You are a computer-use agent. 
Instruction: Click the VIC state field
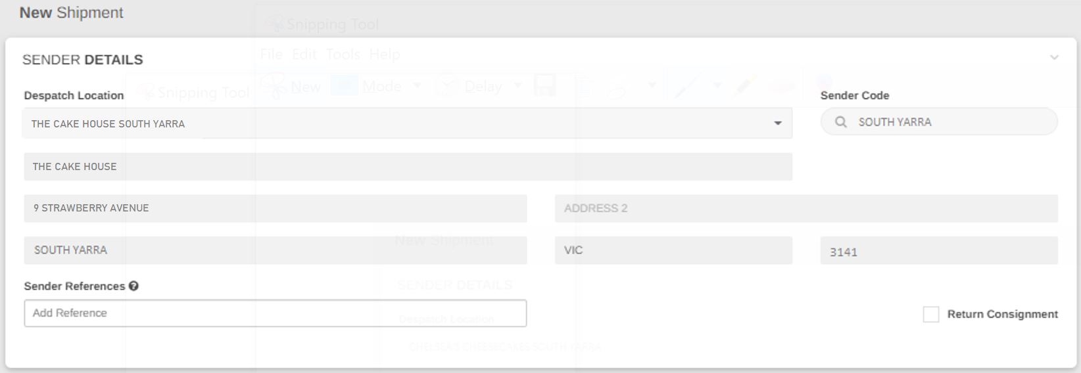point(673,250)
